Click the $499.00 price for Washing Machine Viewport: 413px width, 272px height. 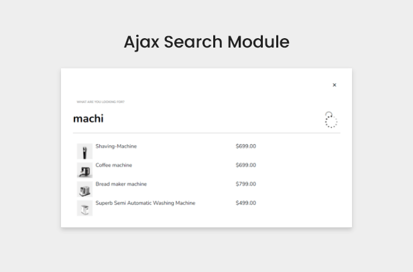click(246, 203)
